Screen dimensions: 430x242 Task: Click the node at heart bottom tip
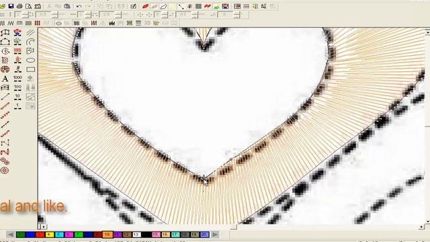[x=204, y=177]
